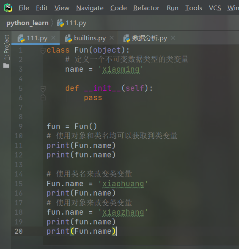Click print(Fun.name) on line 20
Image resolution: width=239 pixels, height=249 pixels.
[81, 231]
